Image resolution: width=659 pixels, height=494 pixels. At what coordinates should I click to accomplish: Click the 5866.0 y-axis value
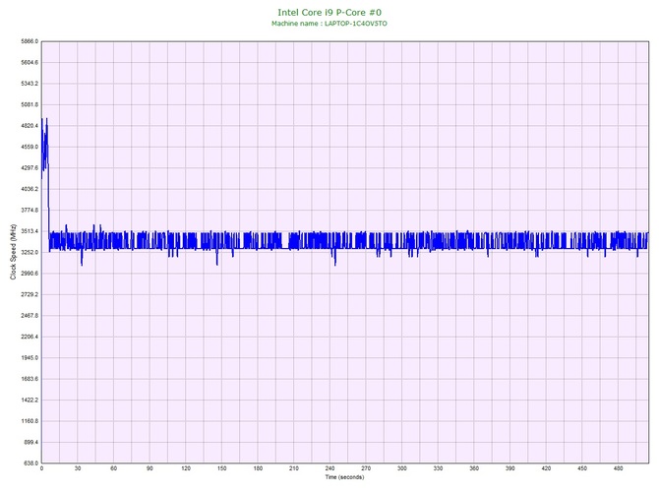click(30, 41)
